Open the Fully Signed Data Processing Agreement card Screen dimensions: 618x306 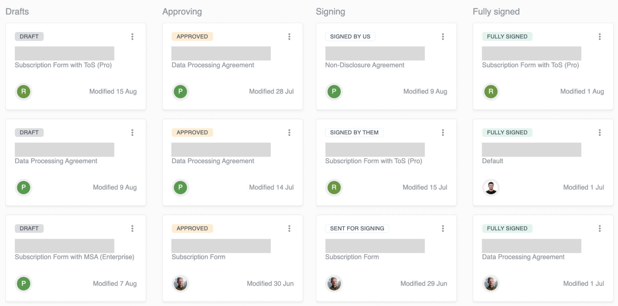click(x=543, y=258)
